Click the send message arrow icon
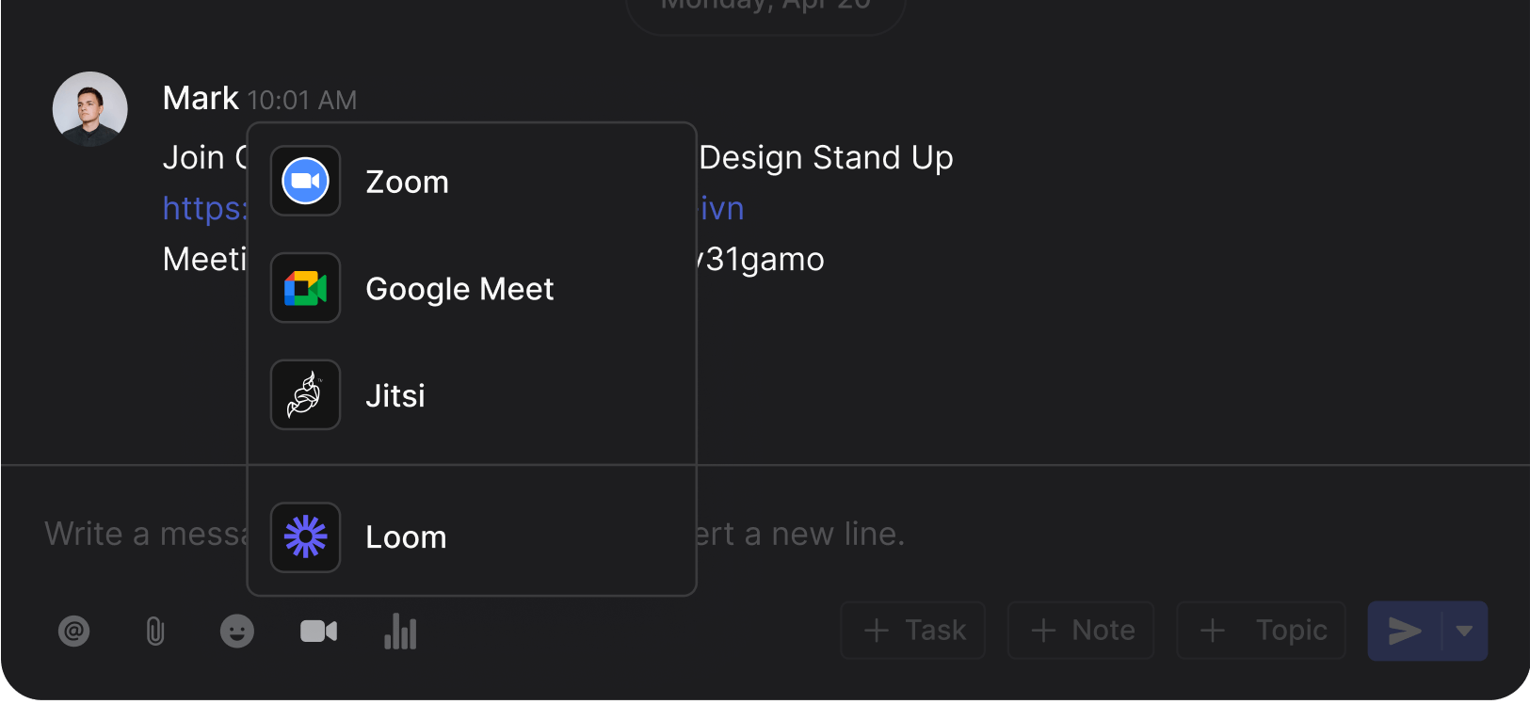 pos(1406,631)
